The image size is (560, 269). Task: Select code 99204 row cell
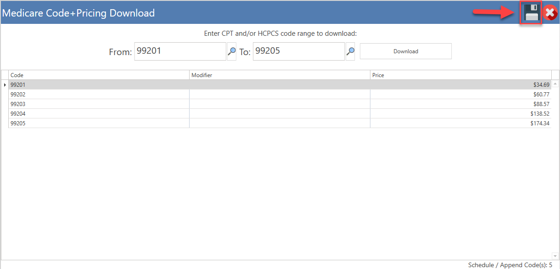tap(99, 113)
